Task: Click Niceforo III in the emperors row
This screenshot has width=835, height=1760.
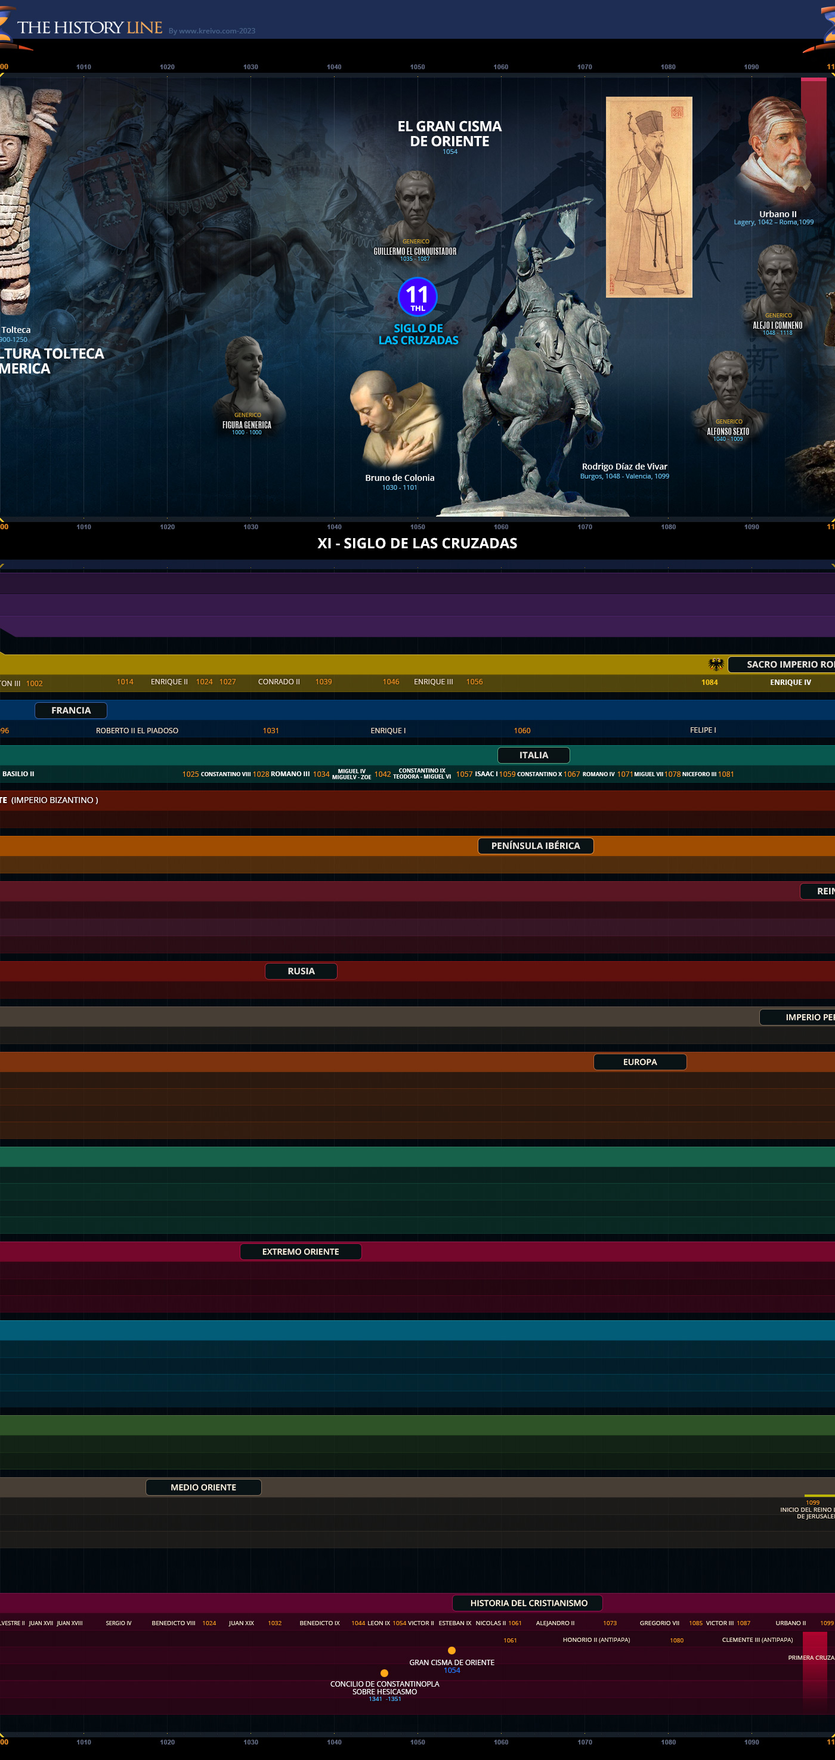Action: click(x=699, y=774)
